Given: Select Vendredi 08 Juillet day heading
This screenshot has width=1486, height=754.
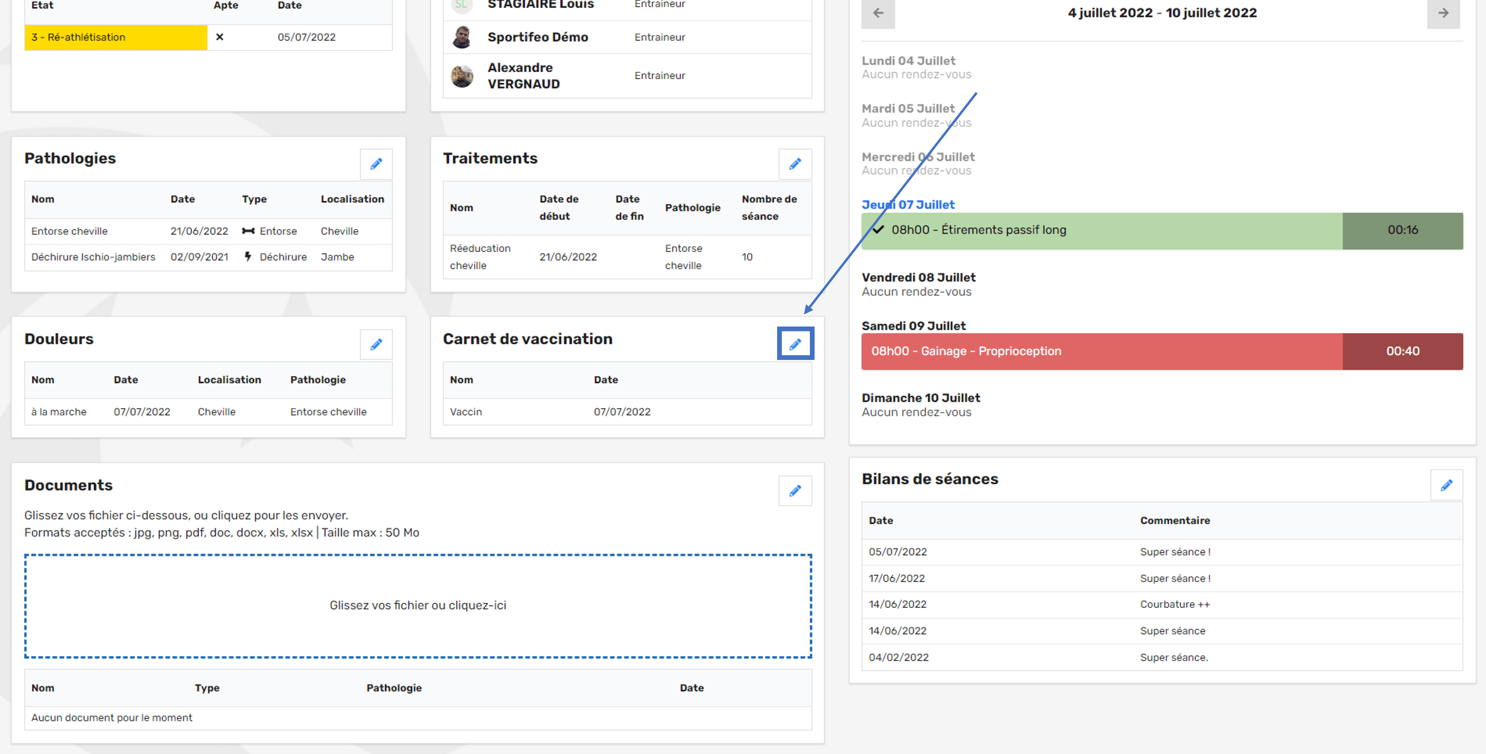Looking at the screenshot, I should click(918, 278).
